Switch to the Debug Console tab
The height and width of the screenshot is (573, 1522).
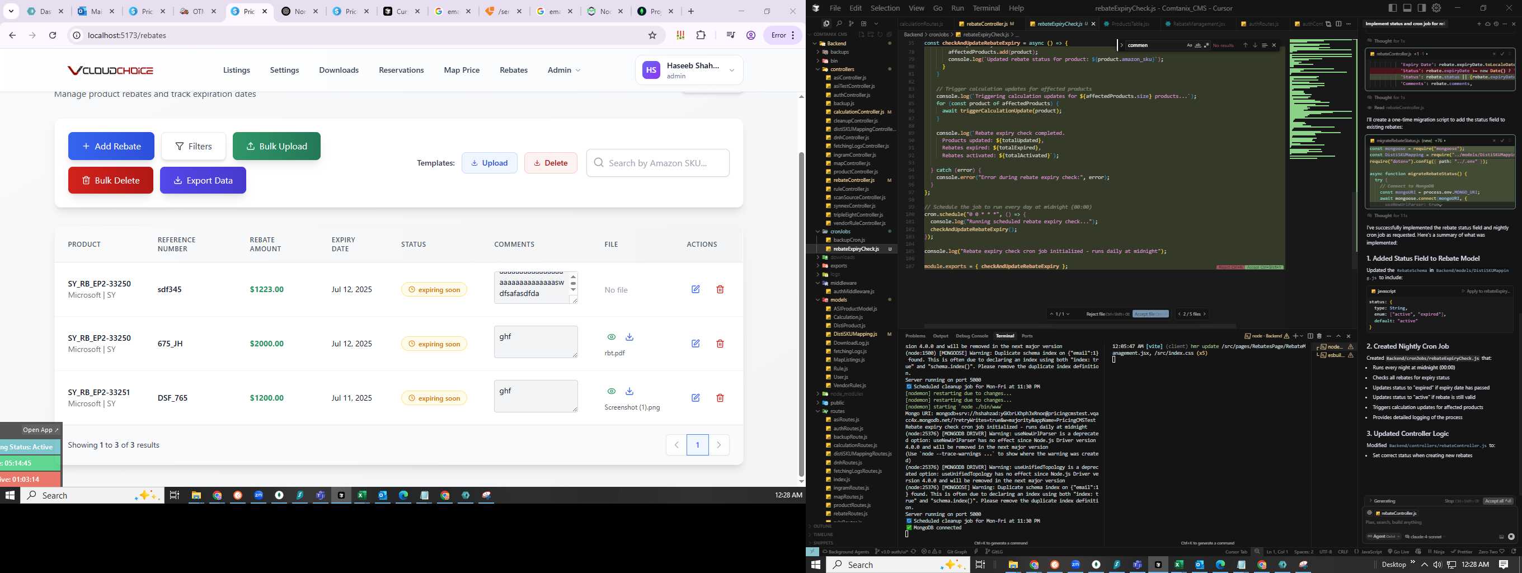[972, 336]
